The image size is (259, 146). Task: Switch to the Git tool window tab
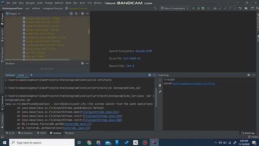click(10, 133)
